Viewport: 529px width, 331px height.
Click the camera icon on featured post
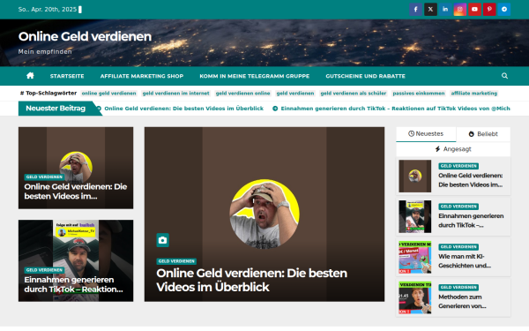click(162, 240)
